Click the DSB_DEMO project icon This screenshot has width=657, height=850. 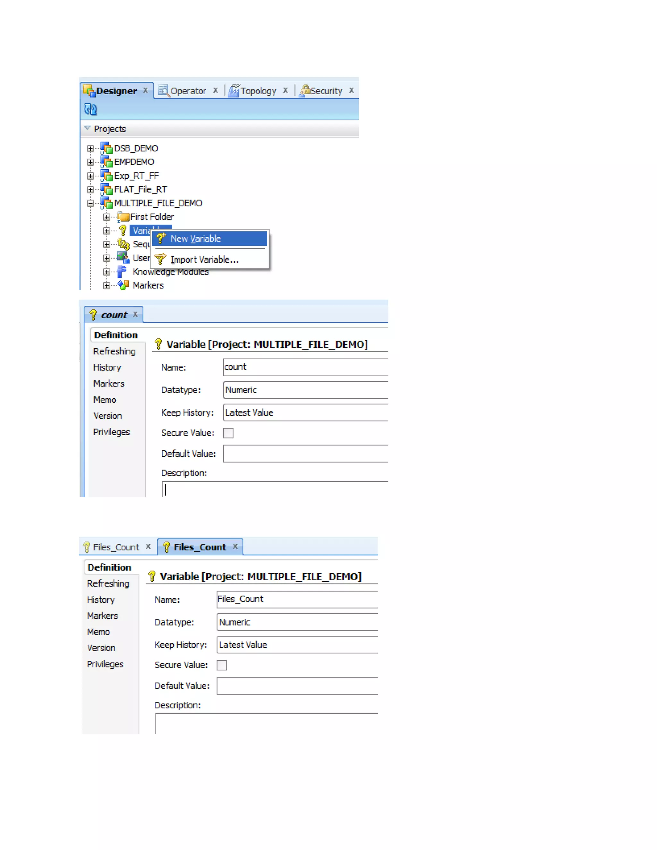(106, 148)
